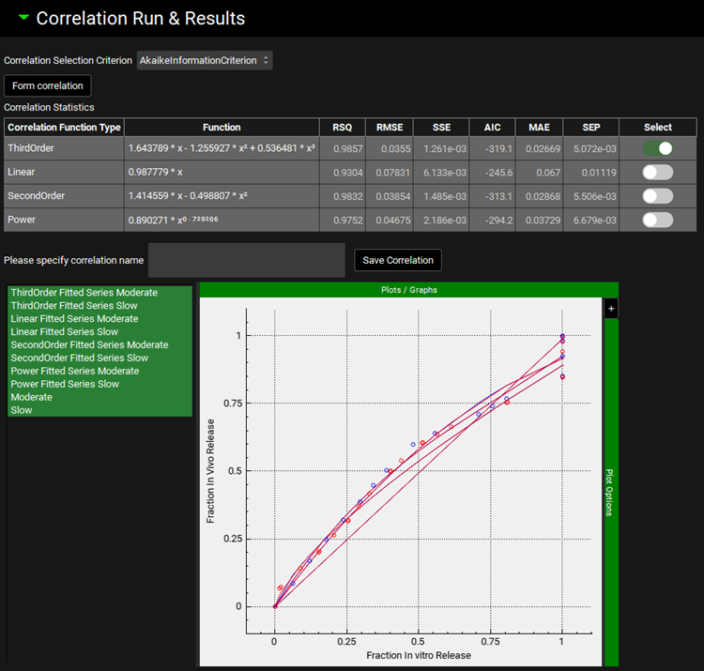The height and width of the screenshot is (671, 704).
Task: Click the Form correlation button
Action: 48,86
